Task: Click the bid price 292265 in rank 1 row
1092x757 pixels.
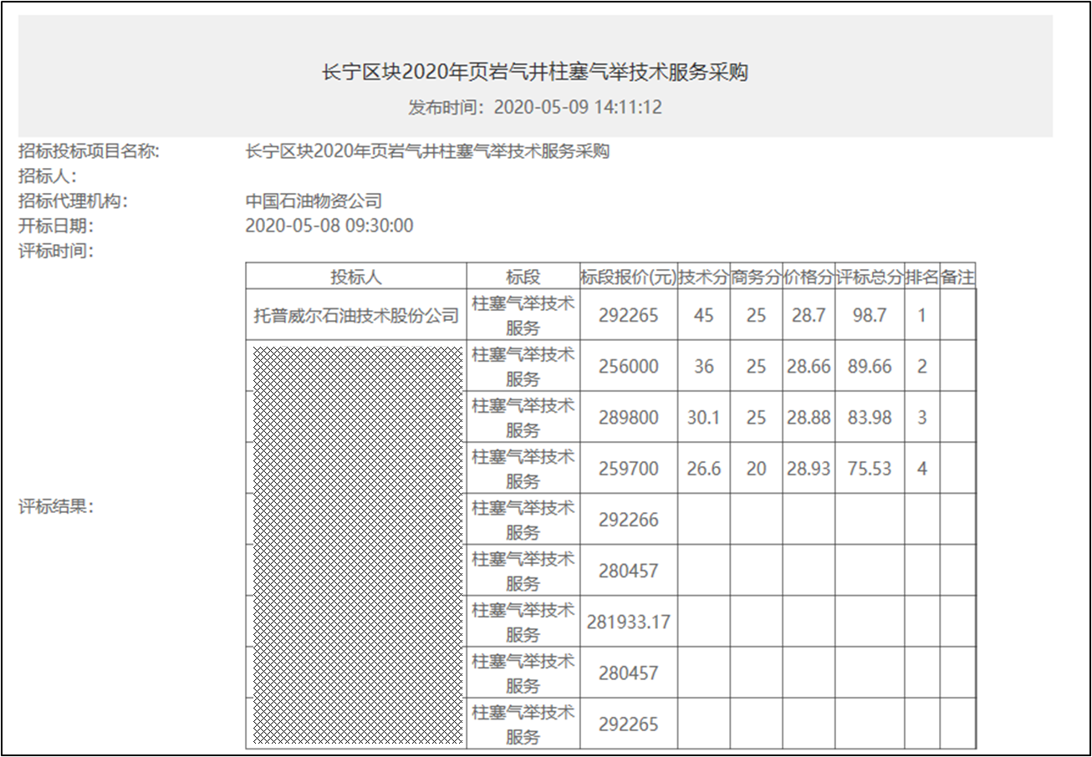Action: point(629,315)
